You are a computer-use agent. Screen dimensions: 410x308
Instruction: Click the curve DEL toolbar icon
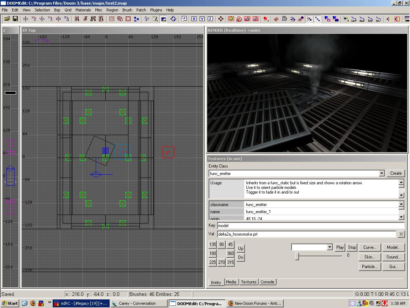pos(378,19)
